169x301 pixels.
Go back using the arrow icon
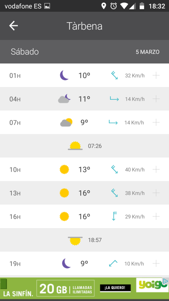13,26
